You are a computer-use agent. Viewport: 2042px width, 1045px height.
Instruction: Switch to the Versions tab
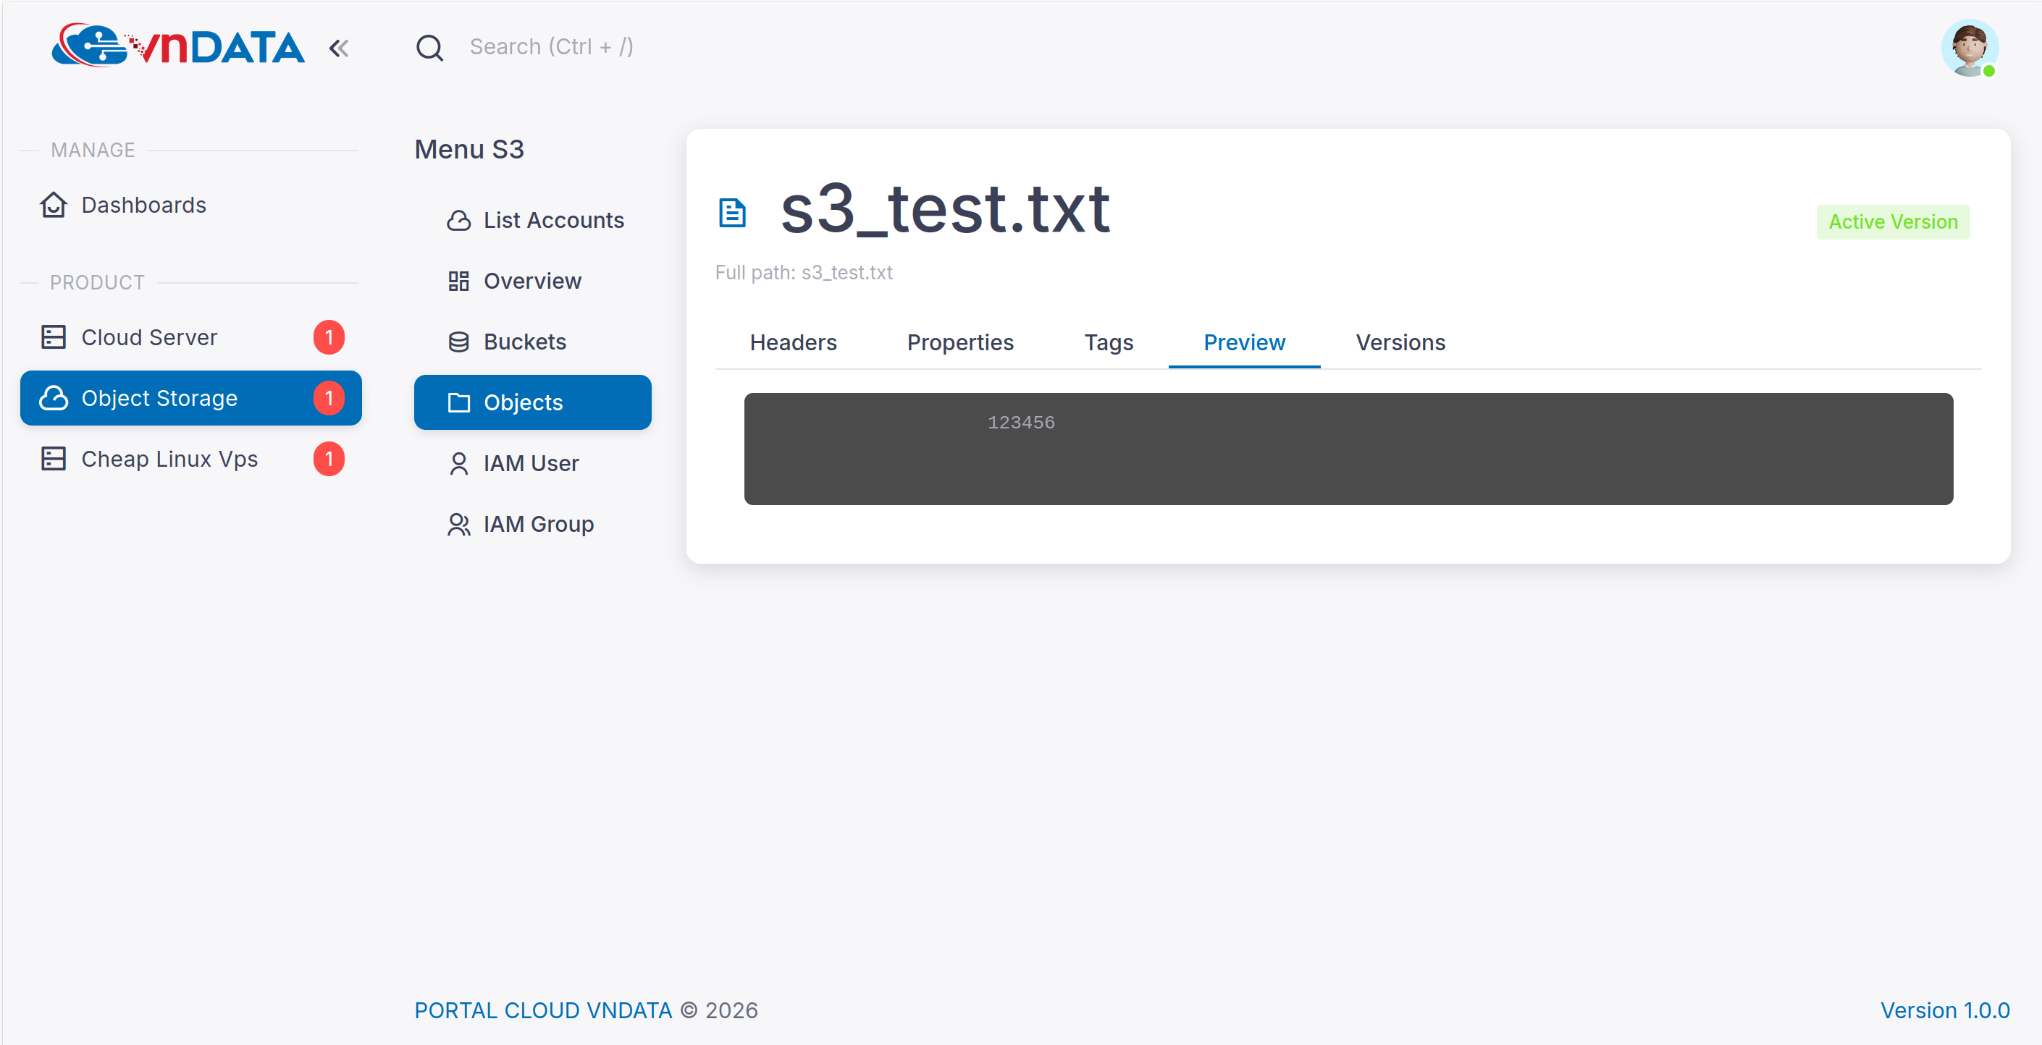click(x=1400, y=342)
